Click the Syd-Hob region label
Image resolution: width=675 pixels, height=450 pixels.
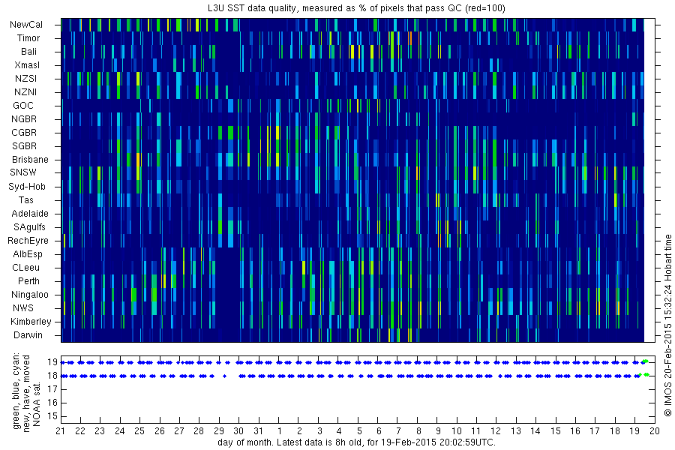[27, 187]
